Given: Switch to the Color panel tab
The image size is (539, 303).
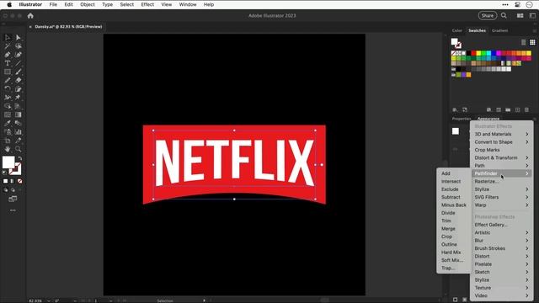Looking at the screenshot, I should (x=456, y=30).
